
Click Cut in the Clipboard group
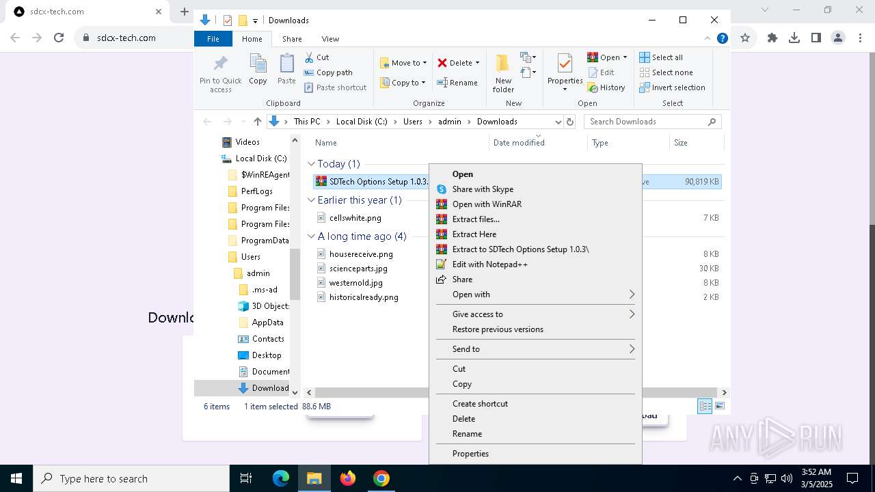[317, 57]
